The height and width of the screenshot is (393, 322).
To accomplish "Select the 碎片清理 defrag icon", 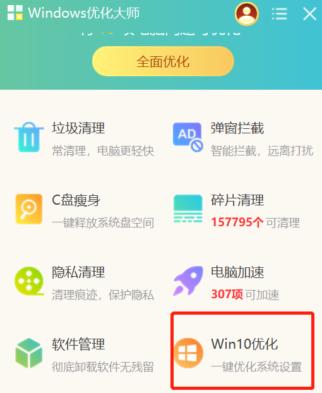I will pyautogui.click(x=188, y=209).
